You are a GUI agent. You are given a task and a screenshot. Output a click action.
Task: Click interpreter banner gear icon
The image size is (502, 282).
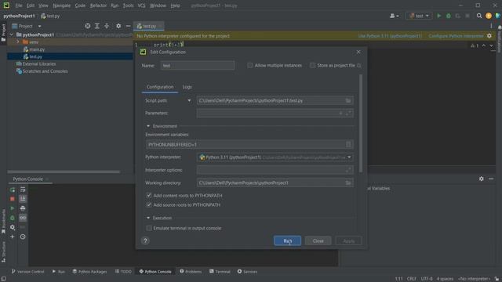pos(489,36)
